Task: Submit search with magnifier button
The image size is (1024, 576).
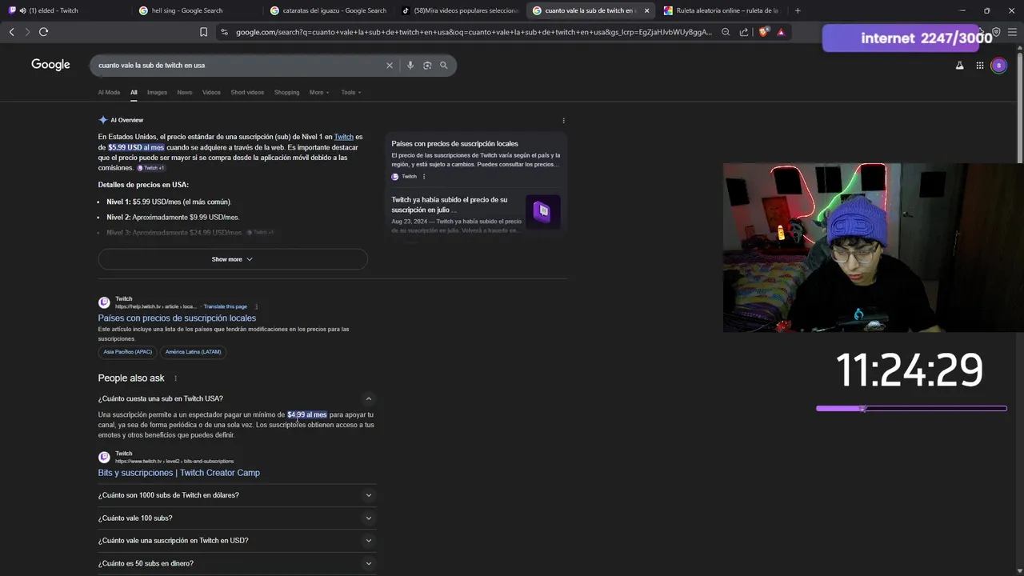Action: 444,66
